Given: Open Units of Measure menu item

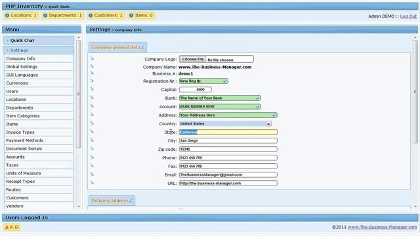Looking at the screenshot, I should (39, 173).
